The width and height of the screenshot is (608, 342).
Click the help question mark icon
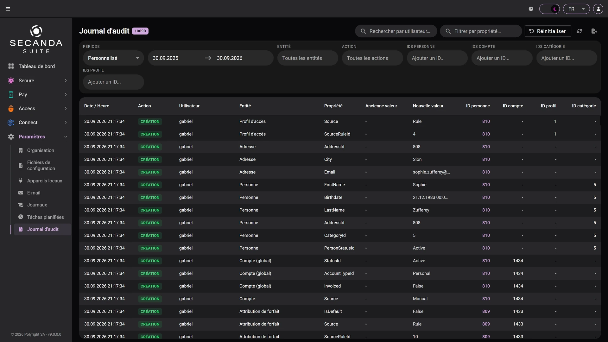(x=531, y=9)
